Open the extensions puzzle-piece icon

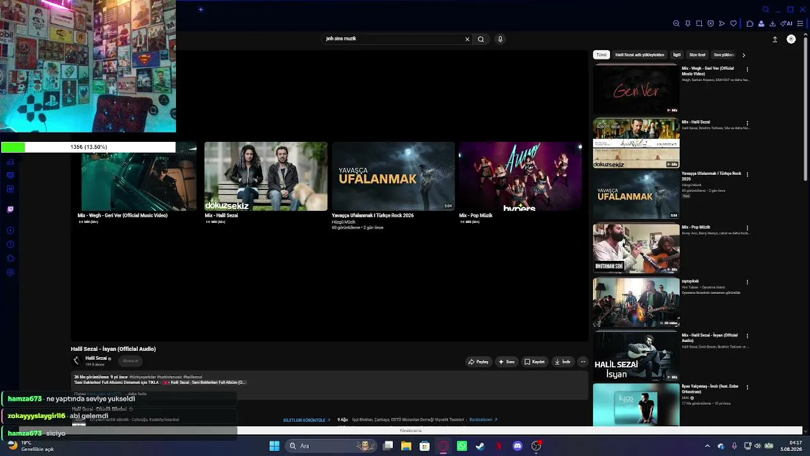[750, 23]
